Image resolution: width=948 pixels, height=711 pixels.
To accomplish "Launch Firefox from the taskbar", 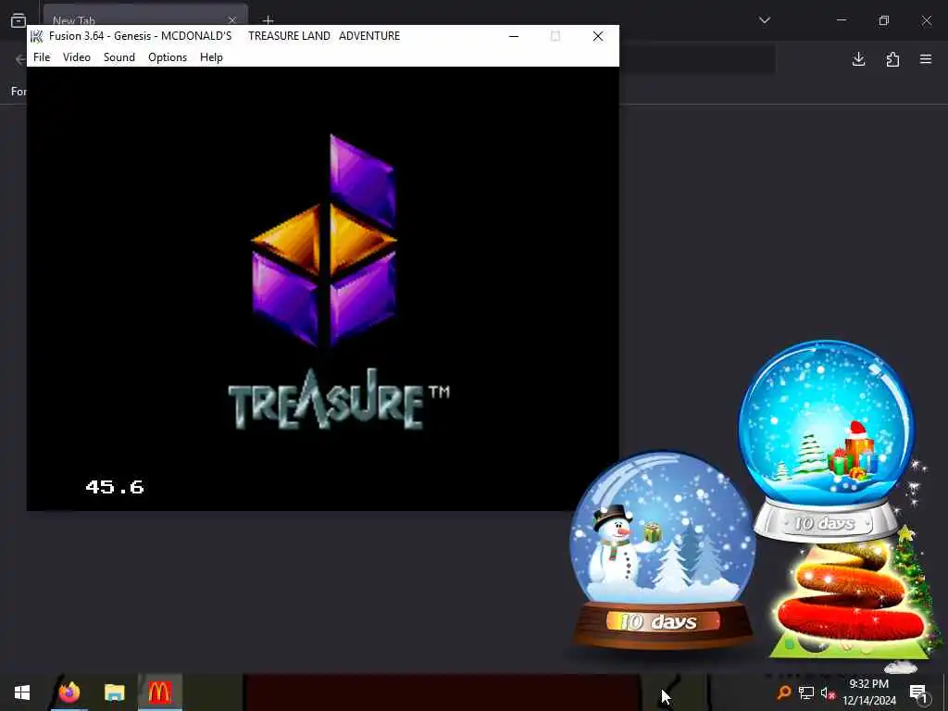I will tap(69, 692).
